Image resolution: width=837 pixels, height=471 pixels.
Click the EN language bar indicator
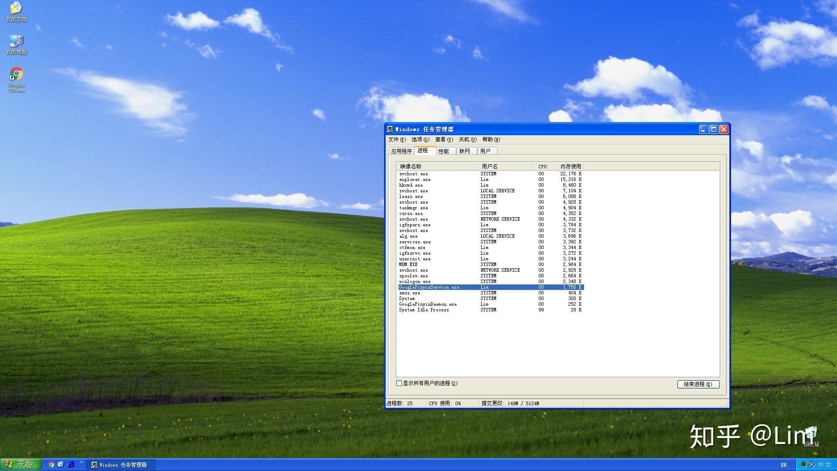(x=784, y=465)
